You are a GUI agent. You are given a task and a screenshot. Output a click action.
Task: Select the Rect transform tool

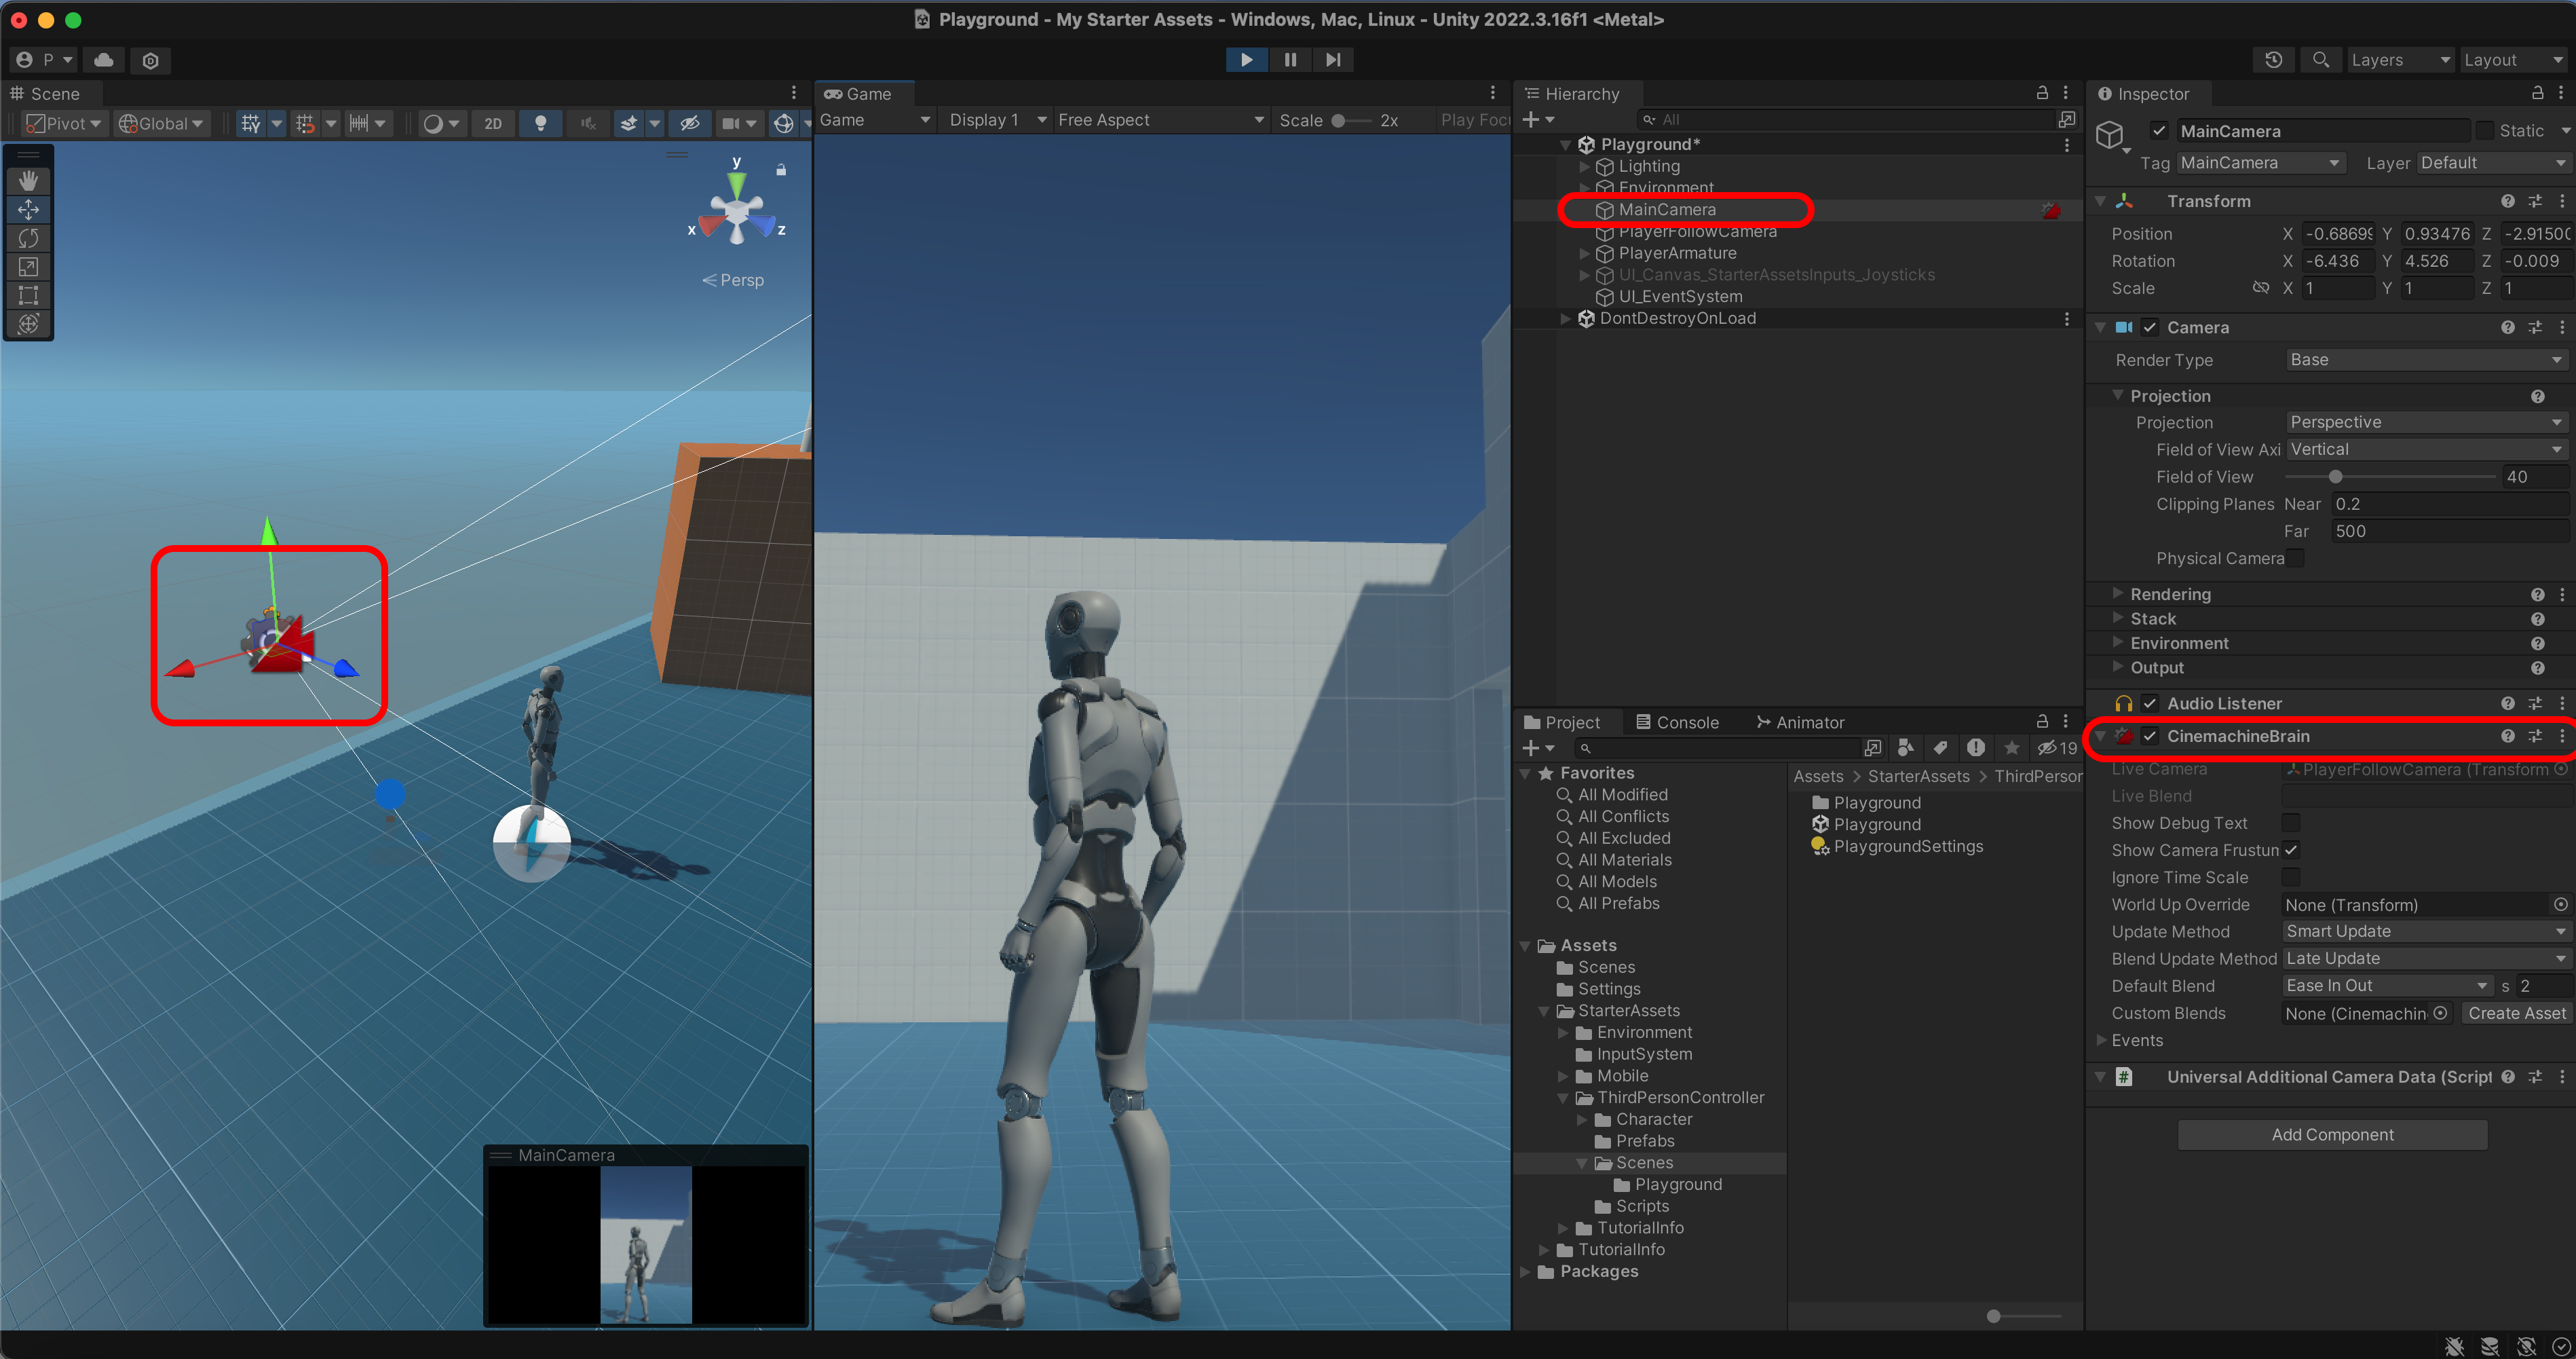point(28,295)
